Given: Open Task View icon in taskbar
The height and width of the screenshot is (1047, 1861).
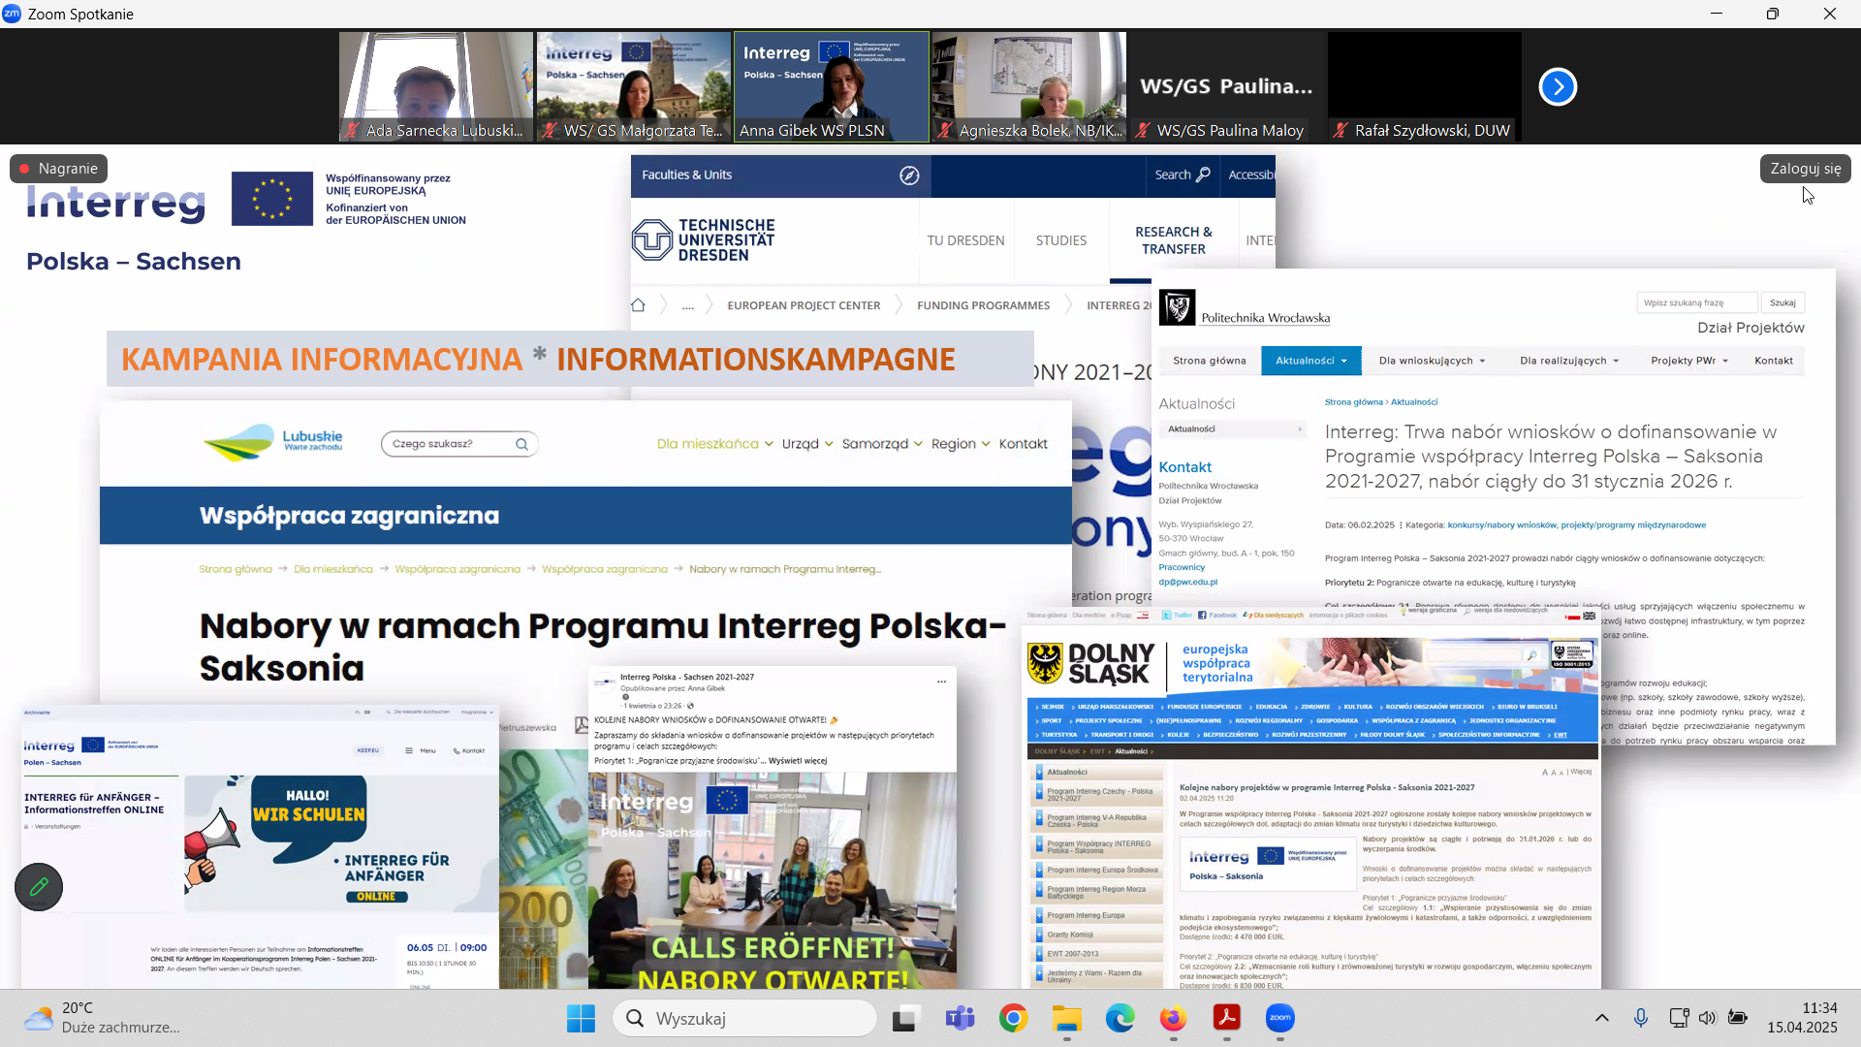Looking at the screenshot, I should coord(906,1018).
